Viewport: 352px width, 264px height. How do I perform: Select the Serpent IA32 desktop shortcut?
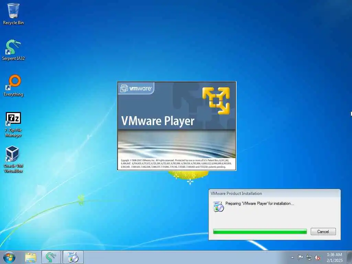[x=13, y=50]
